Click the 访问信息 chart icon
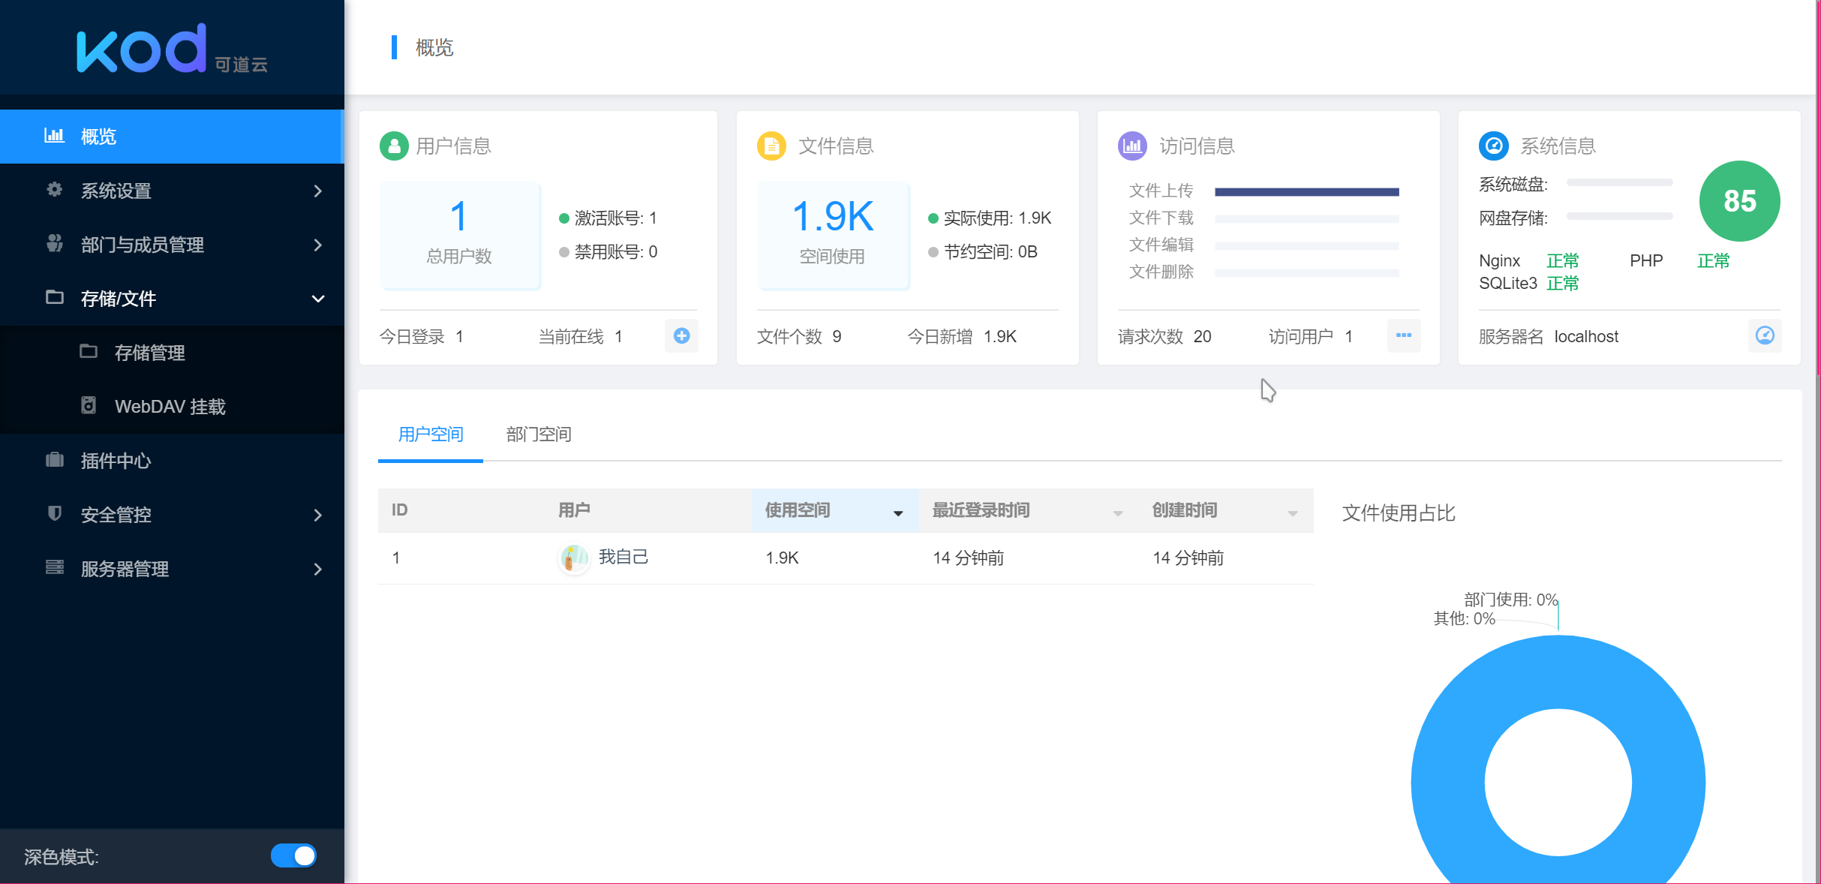The image size is (1821, 884). [x=1132, y=146]
